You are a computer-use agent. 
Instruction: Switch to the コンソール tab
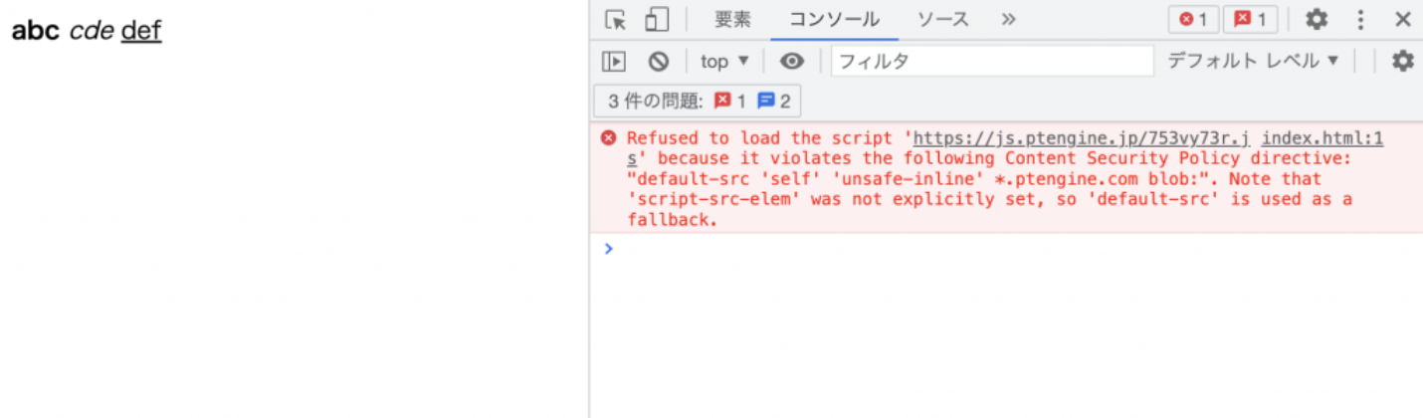coord(835,19)
